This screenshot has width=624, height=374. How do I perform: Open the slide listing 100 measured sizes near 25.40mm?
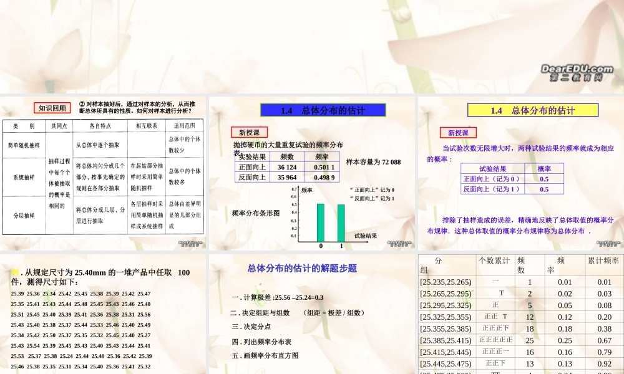[x=103, y=314]
